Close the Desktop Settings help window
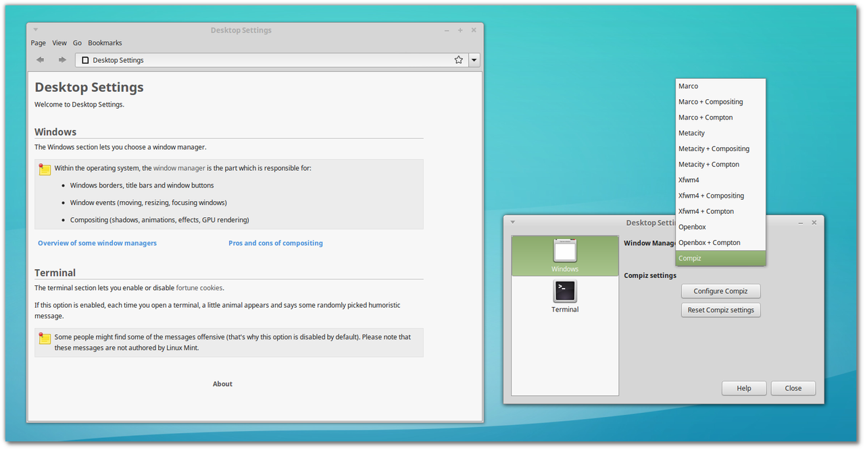This screenshot has height=450, width=865. click(x=474, y=30)
